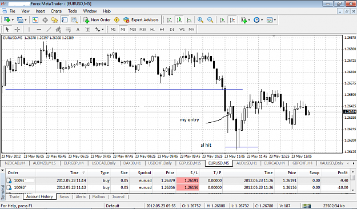Click the Periods clock icon
The height and width of the screenshot is (209, 357).
[256, 20]
